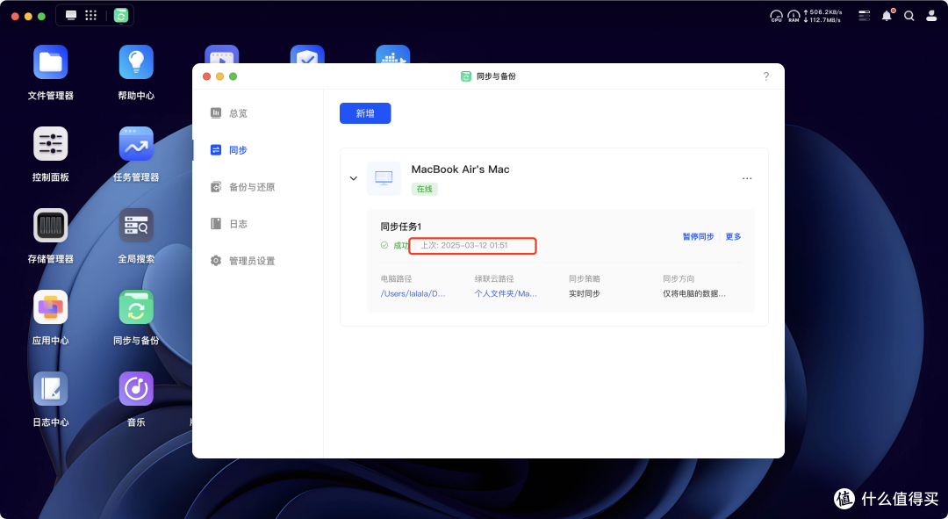Launch the 全局搜索 app icon
This screenshot has height=519, width=948.
pos(136,226)
